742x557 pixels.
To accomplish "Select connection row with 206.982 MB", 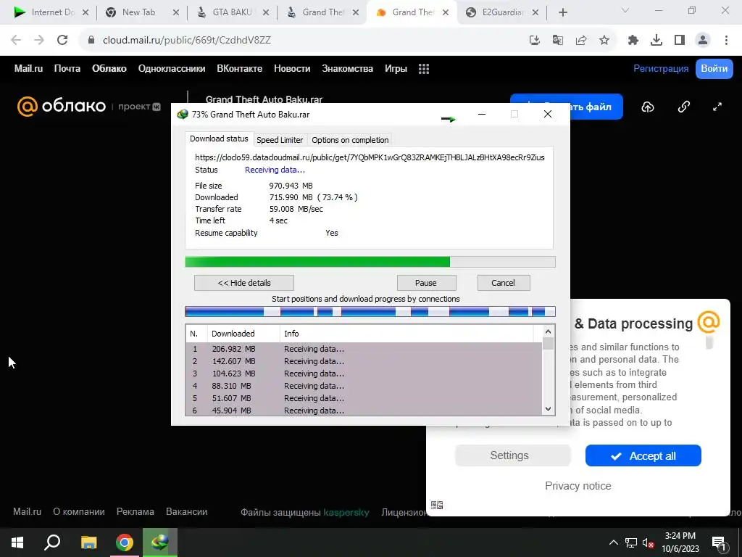I will coord(364,349).
